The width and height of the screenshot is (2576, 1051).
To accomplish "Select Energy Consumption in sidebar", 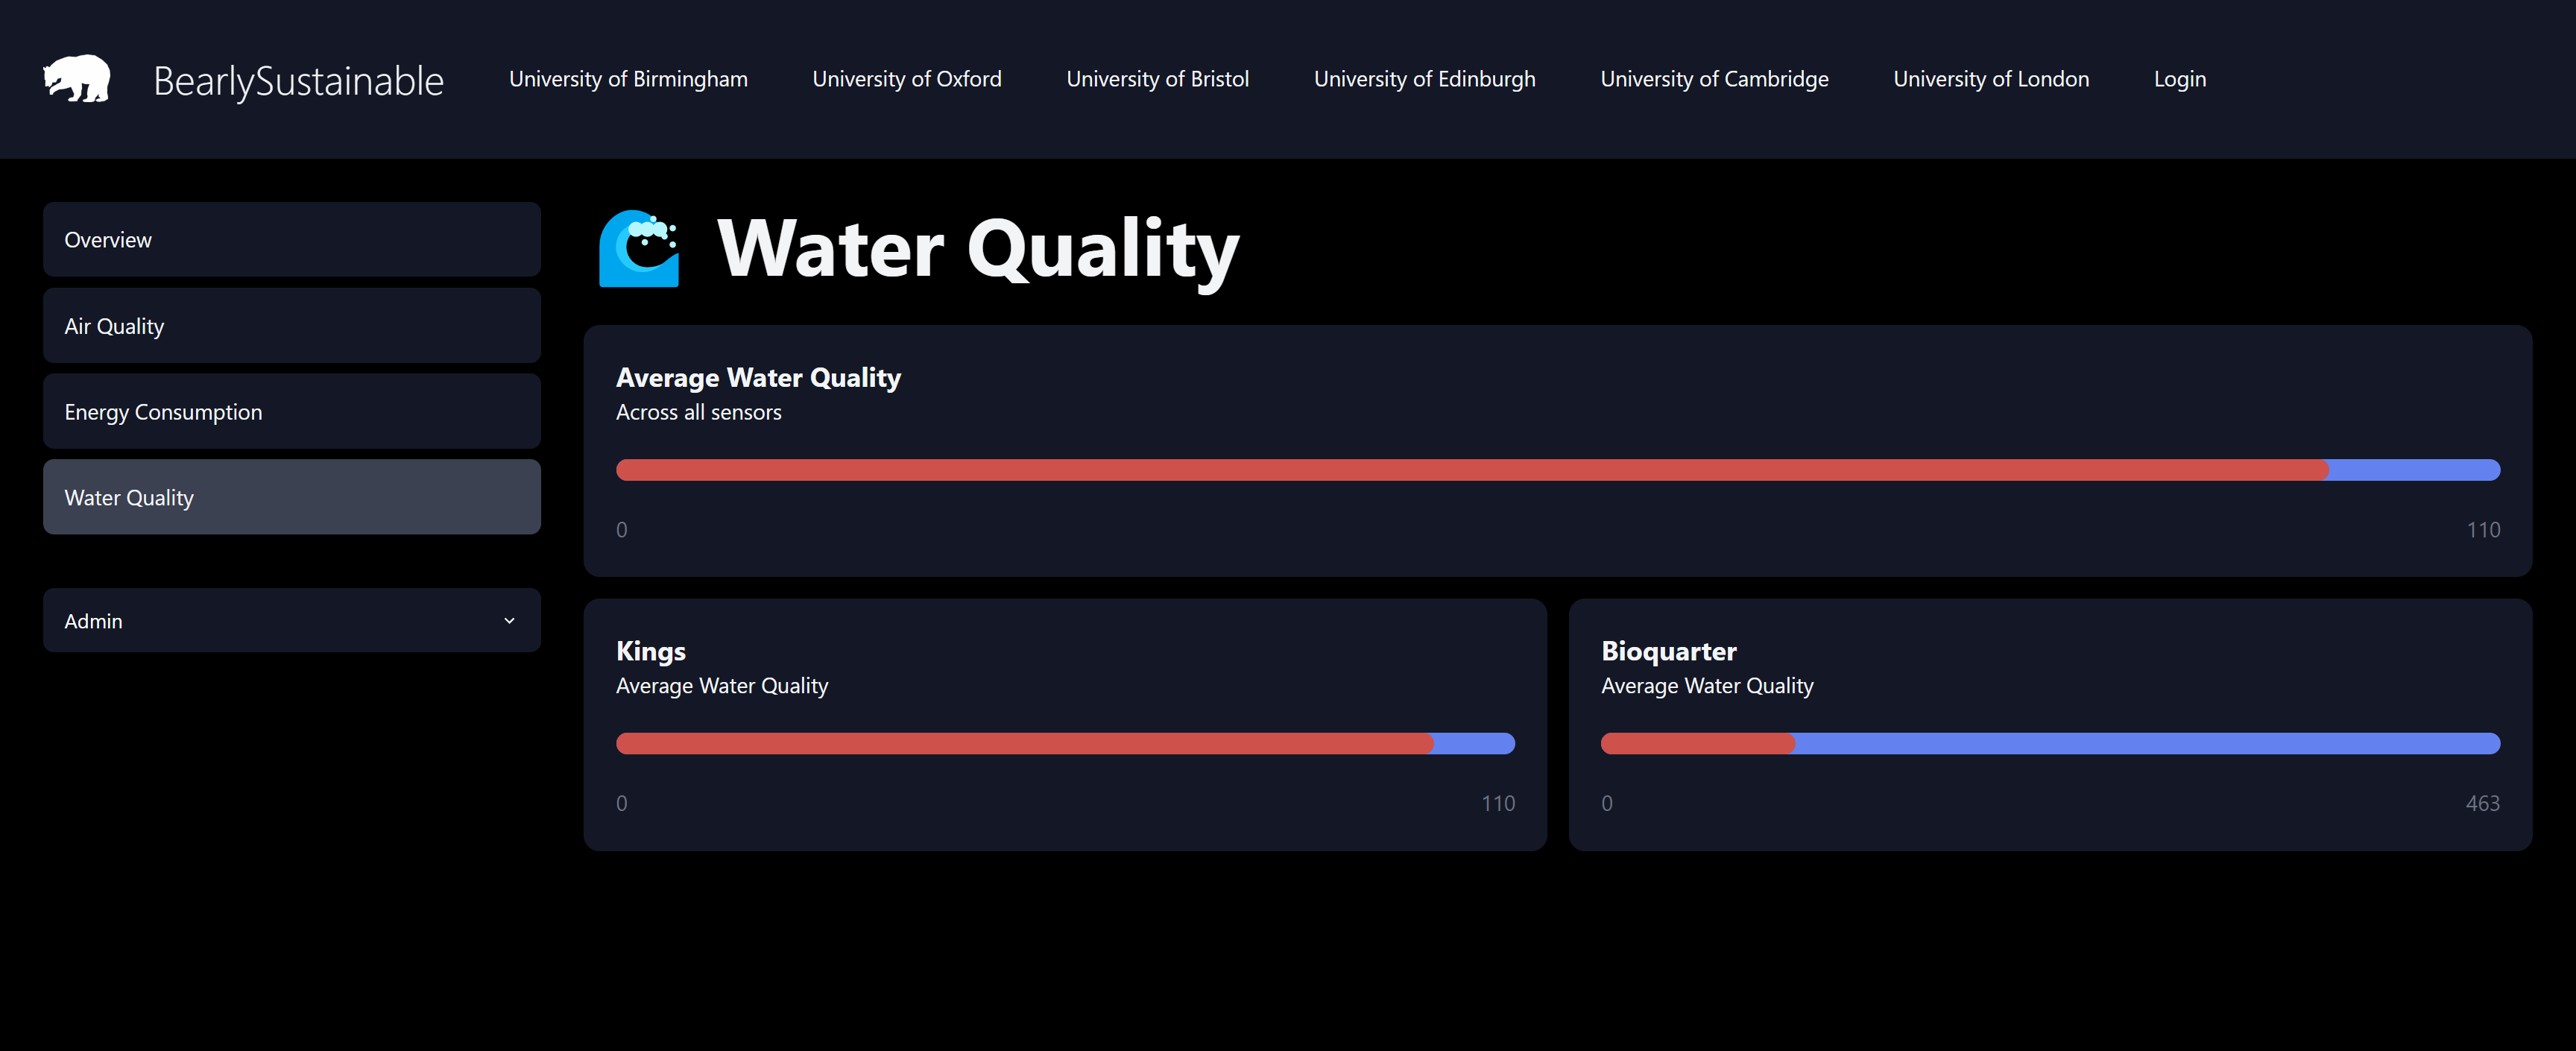I will click(x=291, y=412).
